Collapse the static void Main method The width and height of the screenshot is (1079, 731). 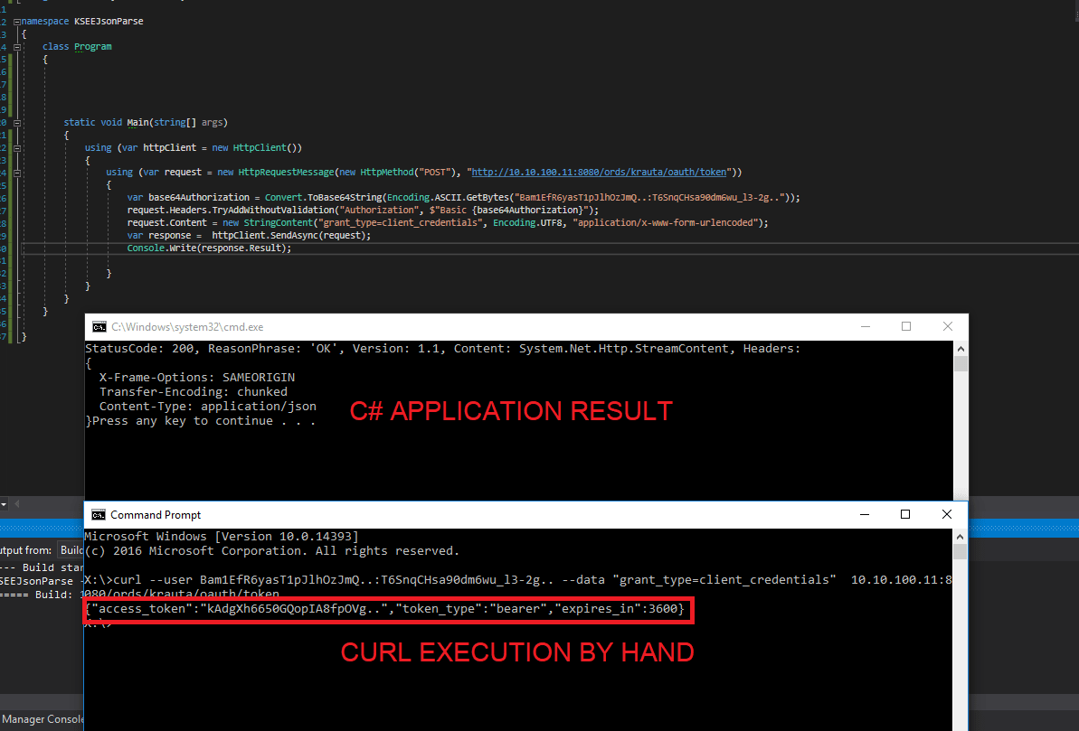(x=16, y=122)
